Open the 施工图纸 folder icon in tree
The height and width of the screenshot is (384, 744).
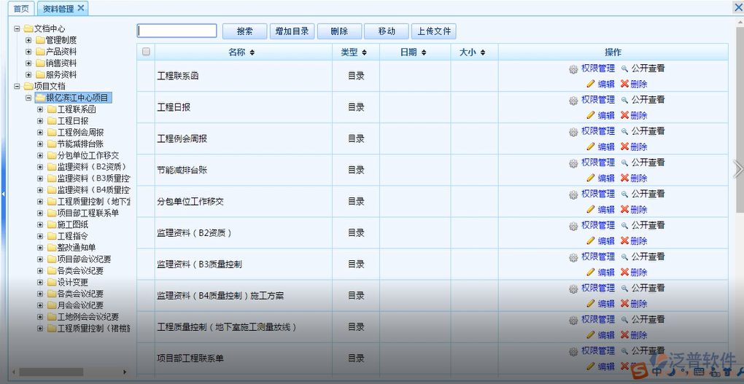coord(51,224)
